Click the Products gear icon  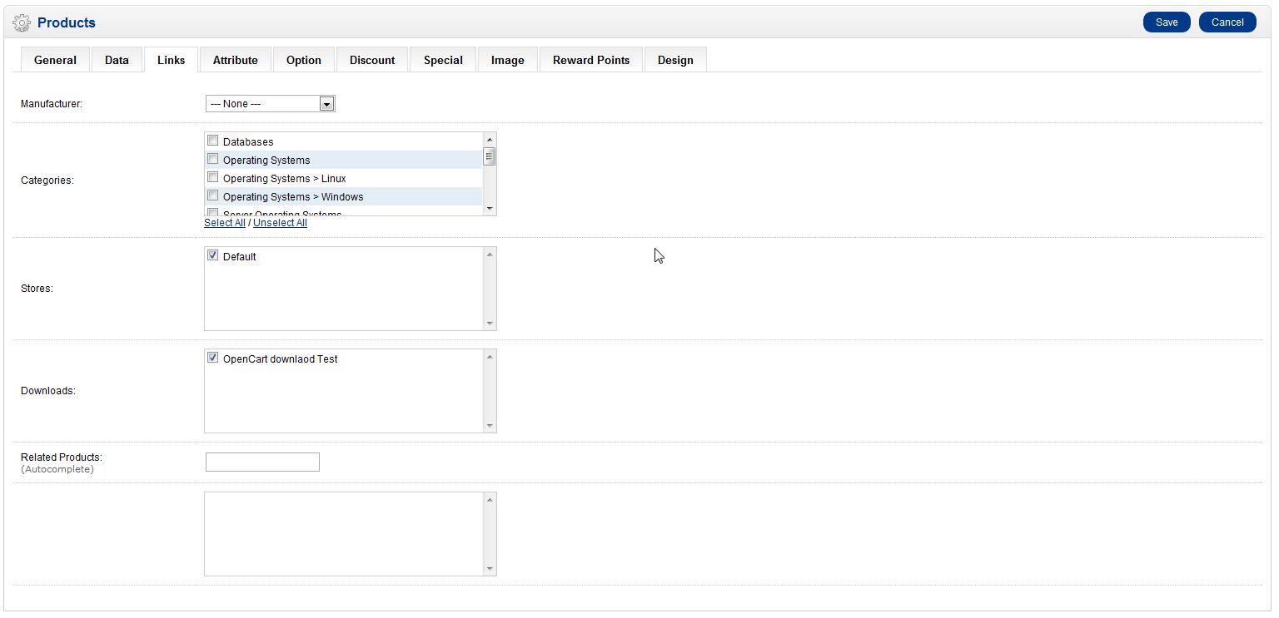point(22,22)
